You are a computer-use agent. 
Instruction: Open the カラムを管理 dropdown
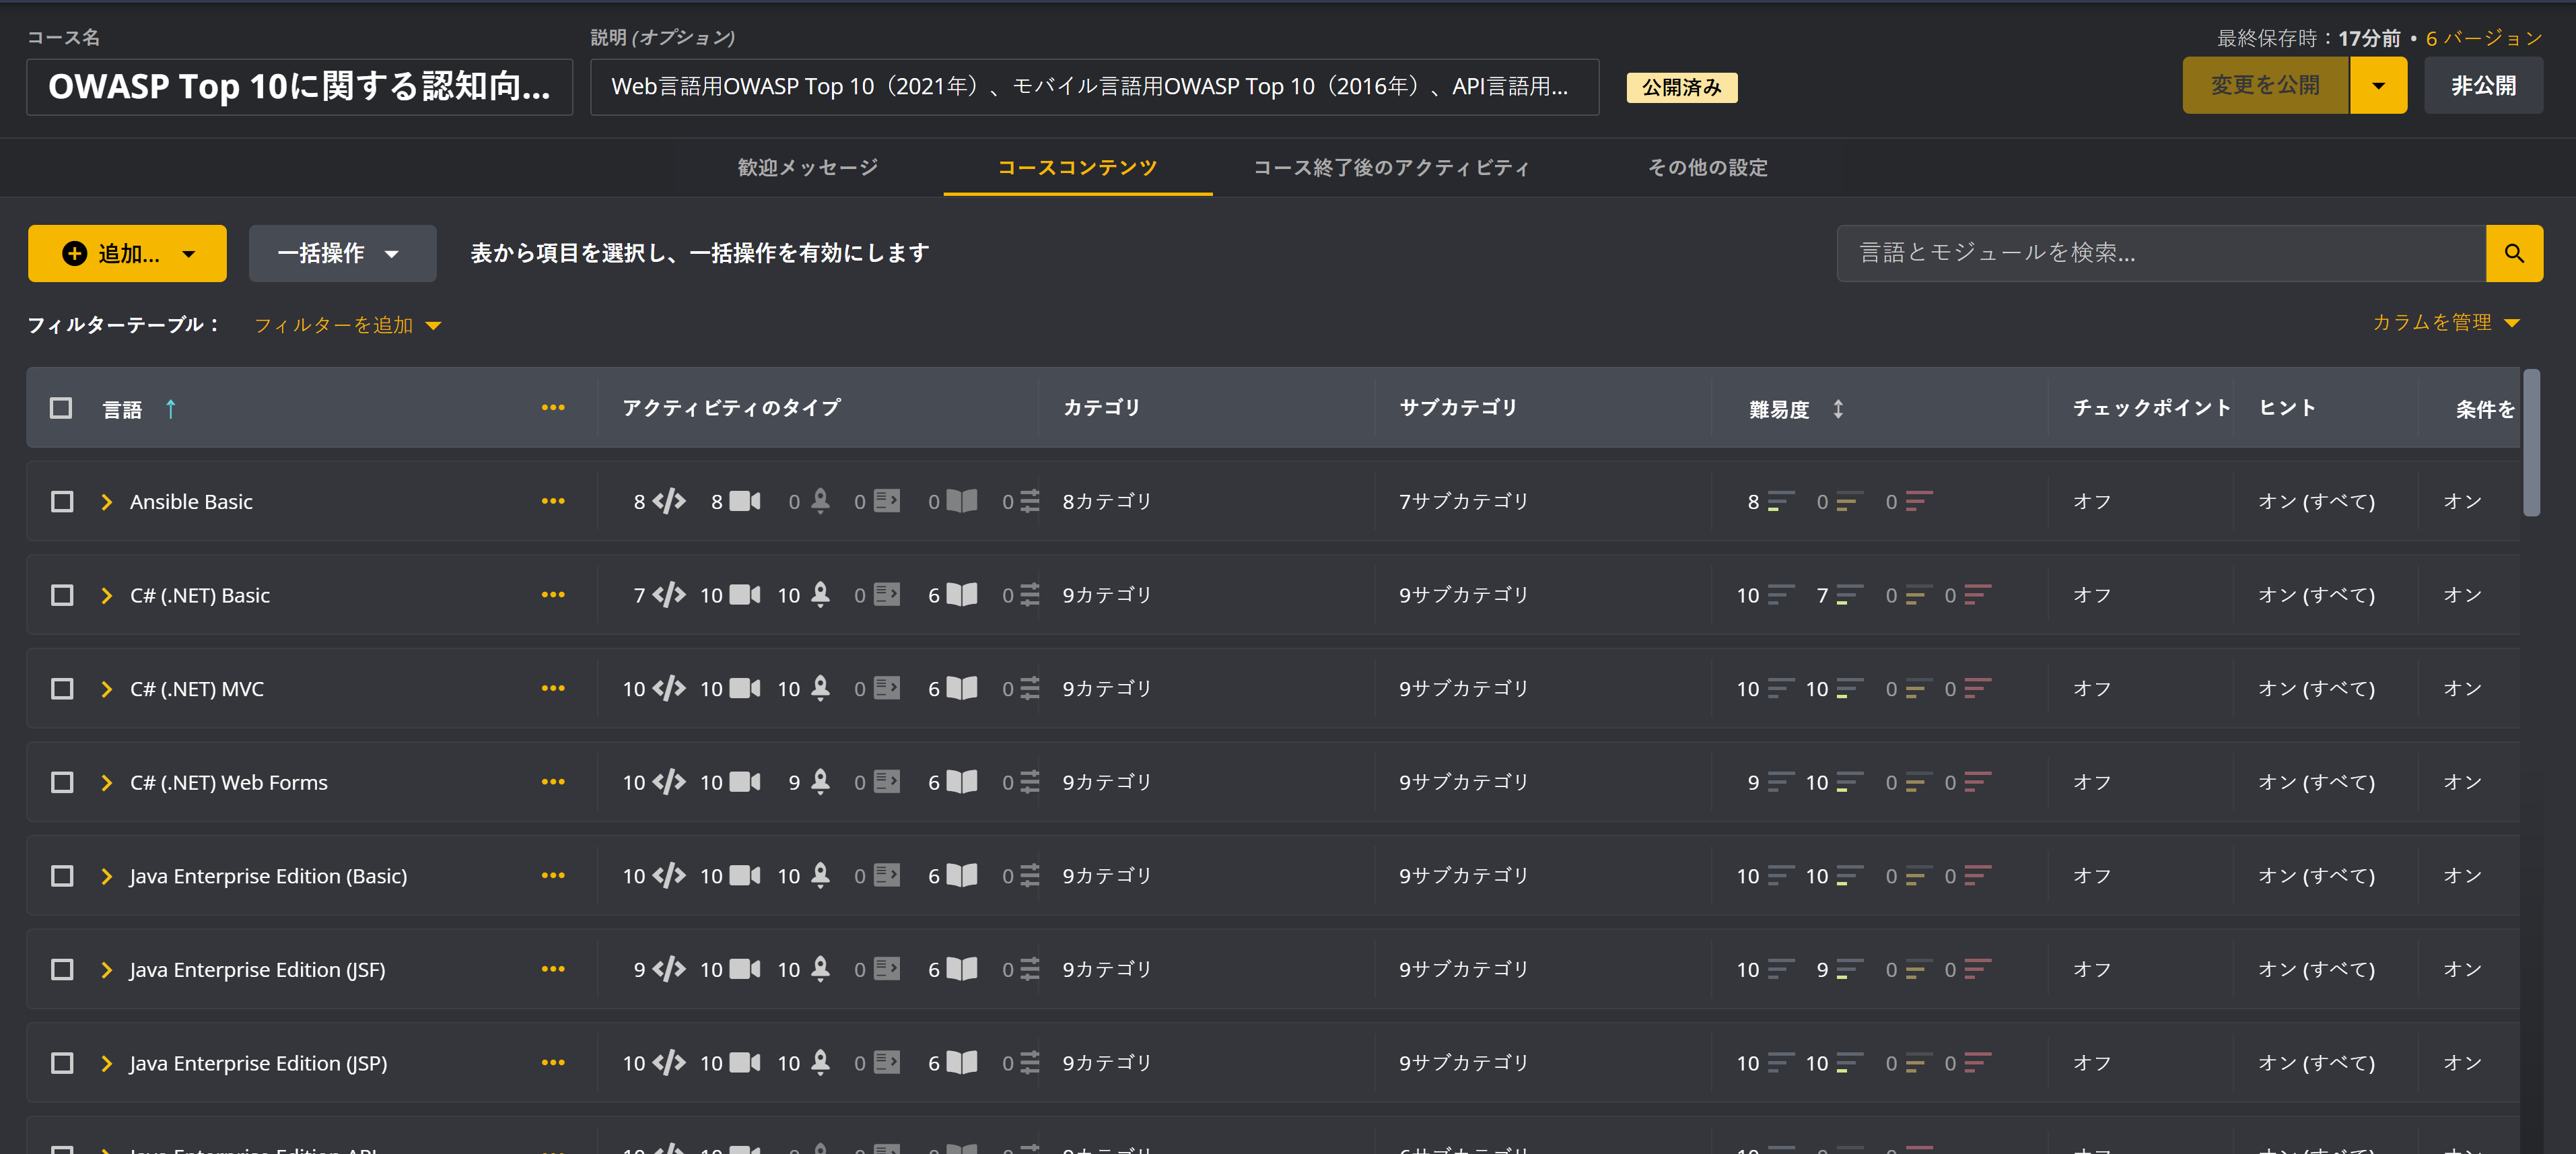[x=2446, y=322]
